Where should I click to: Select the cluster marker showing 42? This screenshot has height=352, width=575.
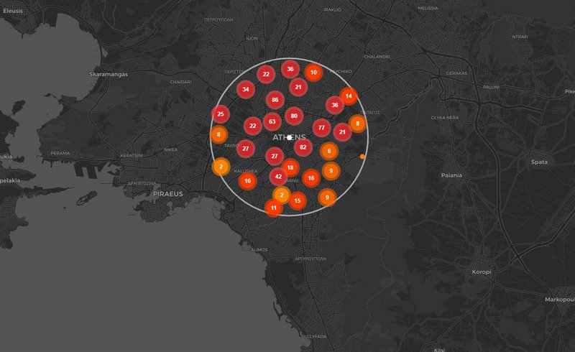point(278,176)
